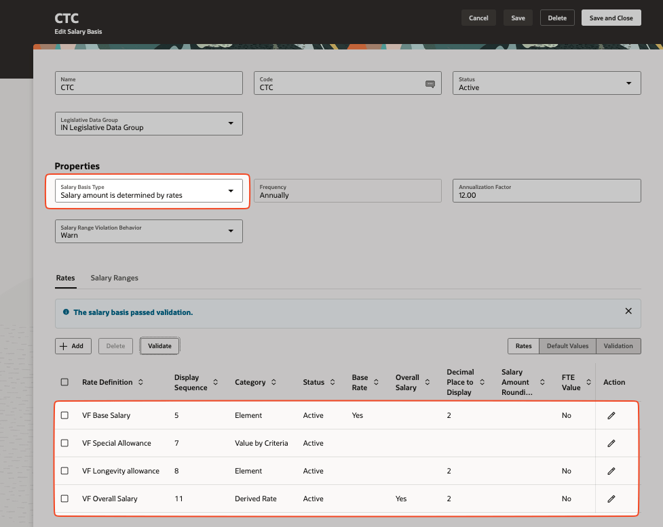This screenshot has width=663, height=527.
Task: Select the Default Values view
Action: pos(567,346)
